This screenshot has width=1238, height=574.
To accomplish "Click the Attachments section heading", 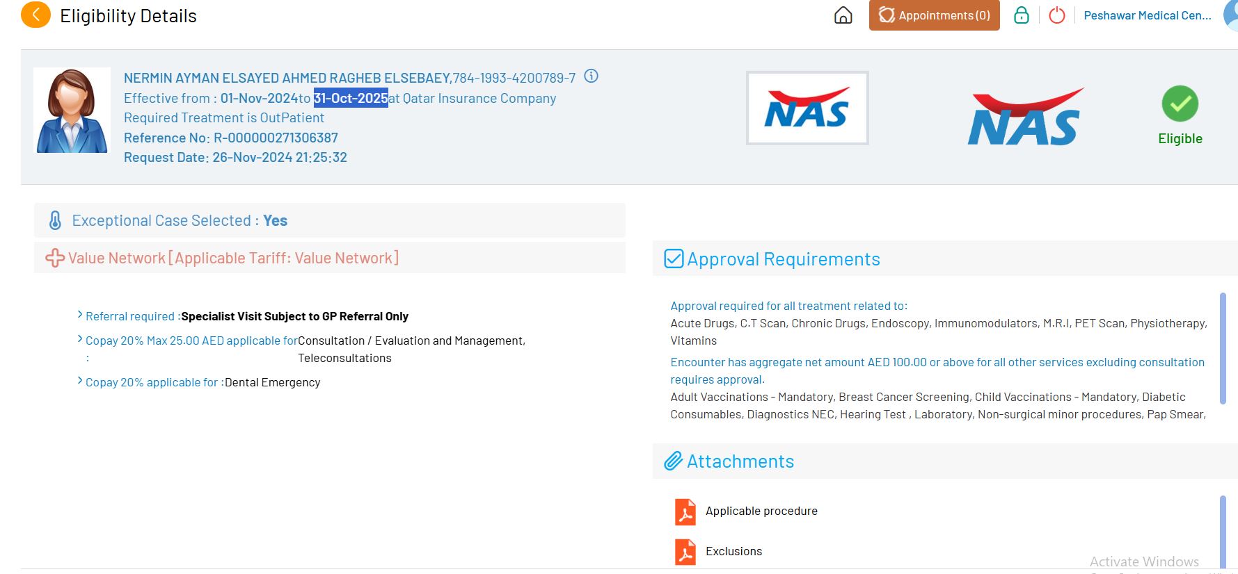I will click(x=740, y=461).
